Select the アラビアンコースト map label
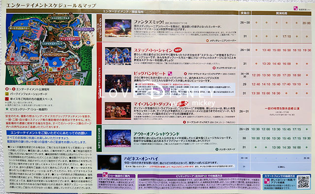 (x=84, y=30)
